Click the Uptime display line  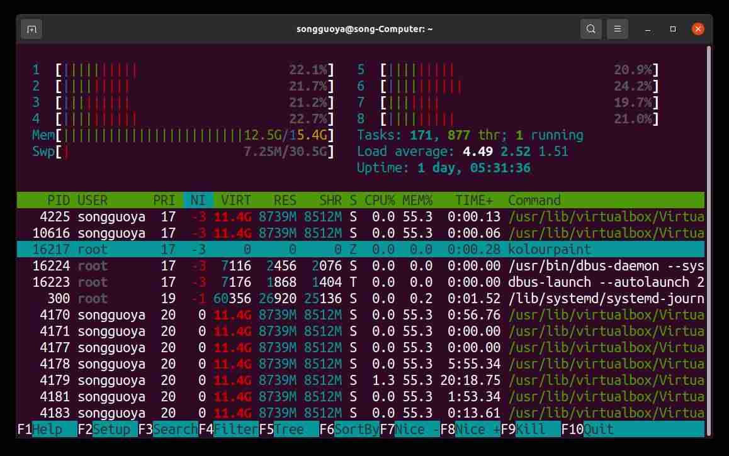coord(444,168)
